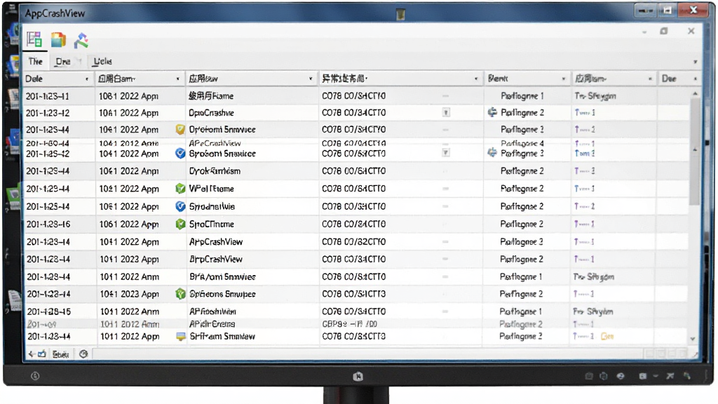Select the AppCrashView cell in the table
The image size is (718, 404).
click(x=216, y=242)
